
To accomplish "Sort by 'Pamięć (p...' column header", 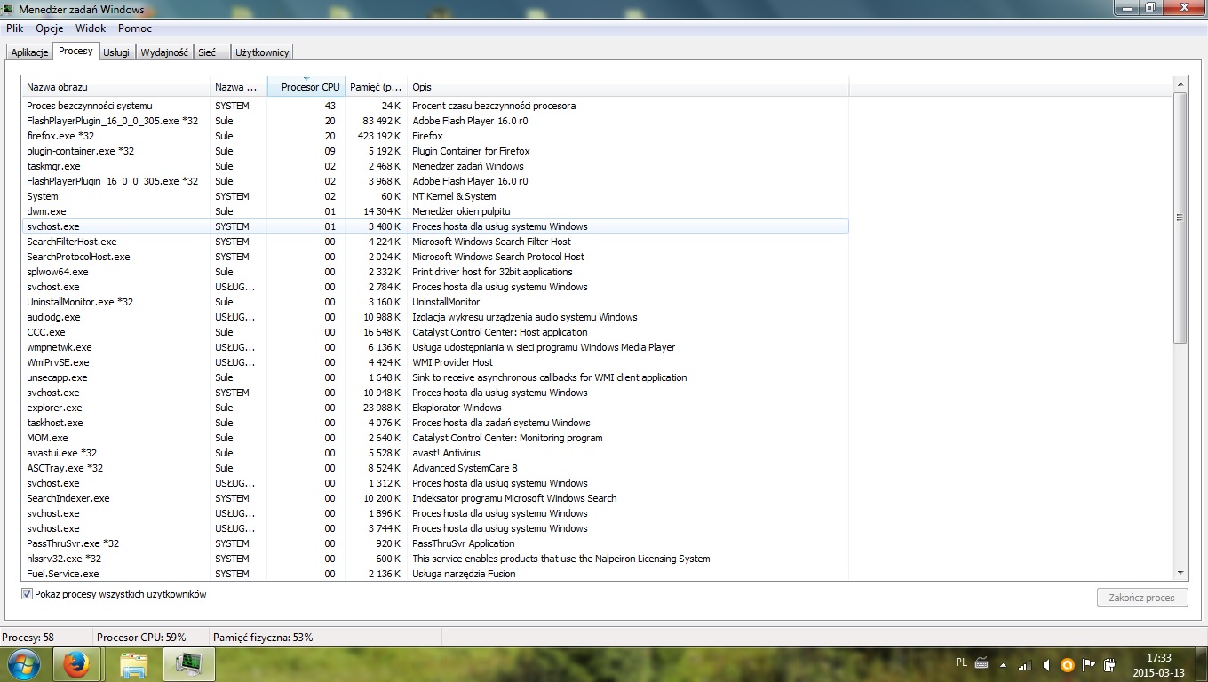I will 376,87.
